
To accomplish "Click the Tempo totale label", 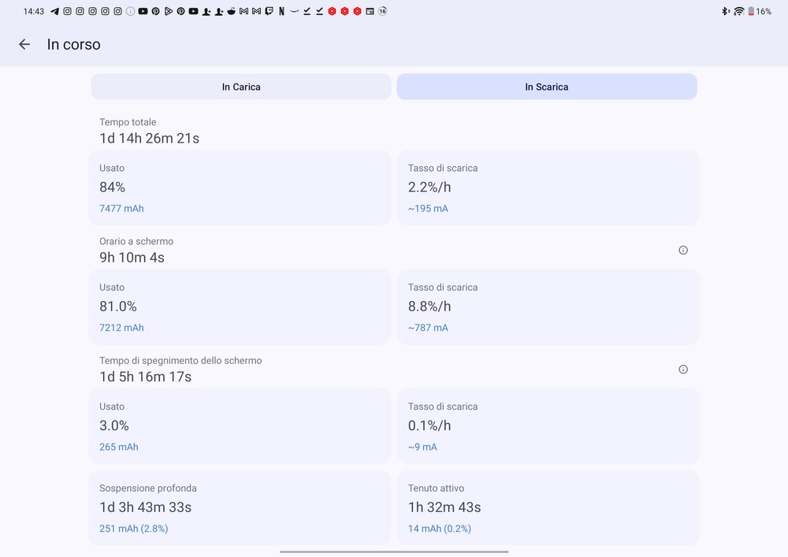I will pos(128,122).
